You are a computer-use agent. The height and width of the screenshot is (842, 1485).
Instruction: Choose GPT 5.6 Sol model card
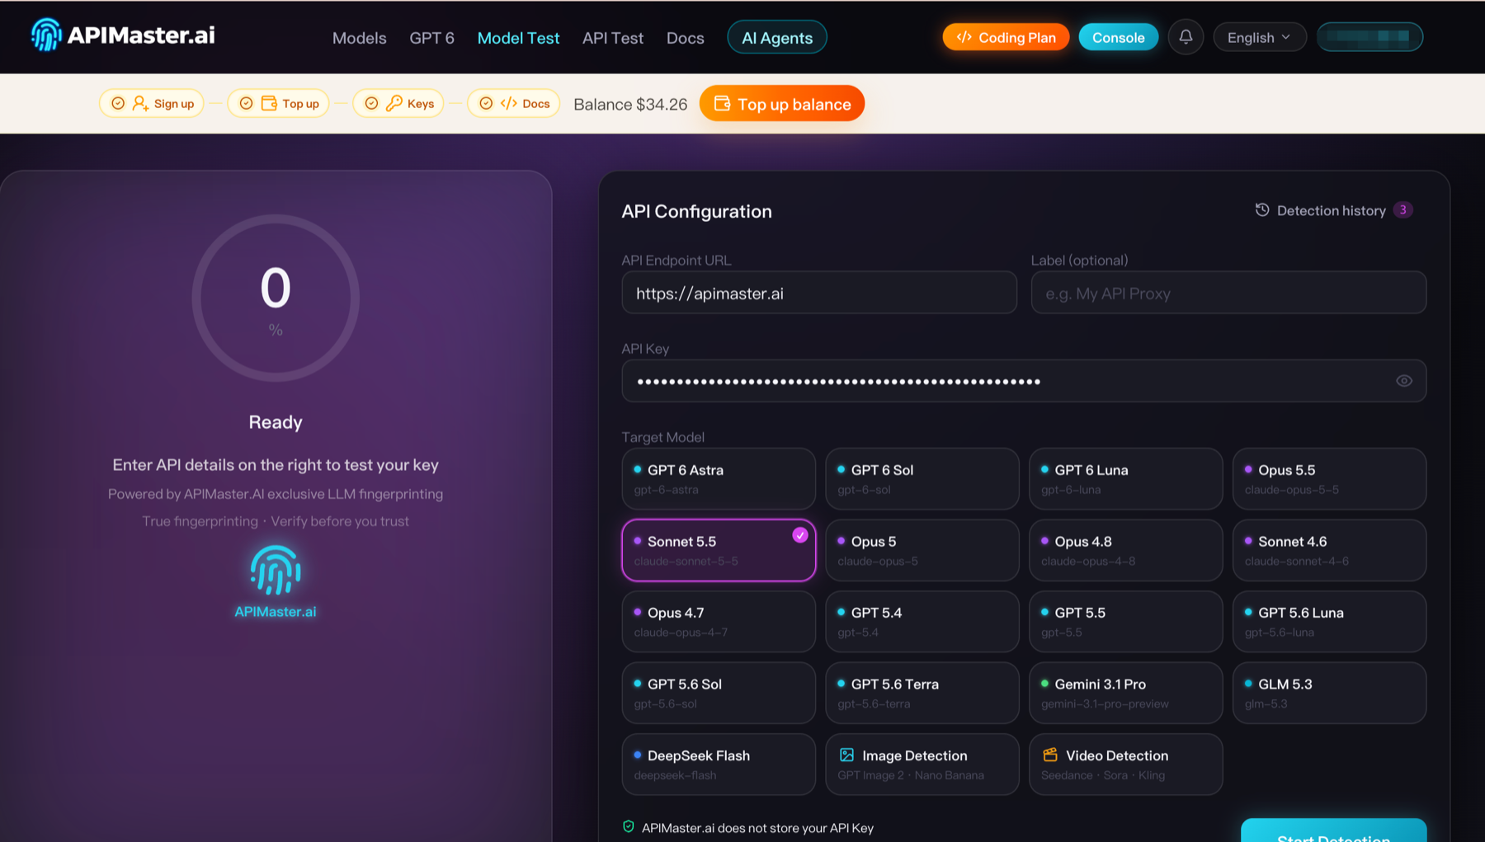[x=719, y=693]
